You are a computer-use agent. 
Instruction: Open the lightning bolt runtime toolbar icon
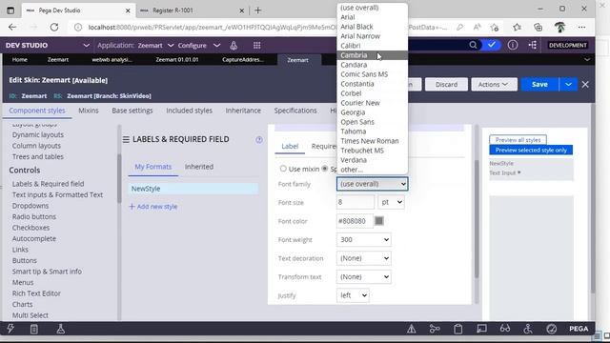[10, 329]
